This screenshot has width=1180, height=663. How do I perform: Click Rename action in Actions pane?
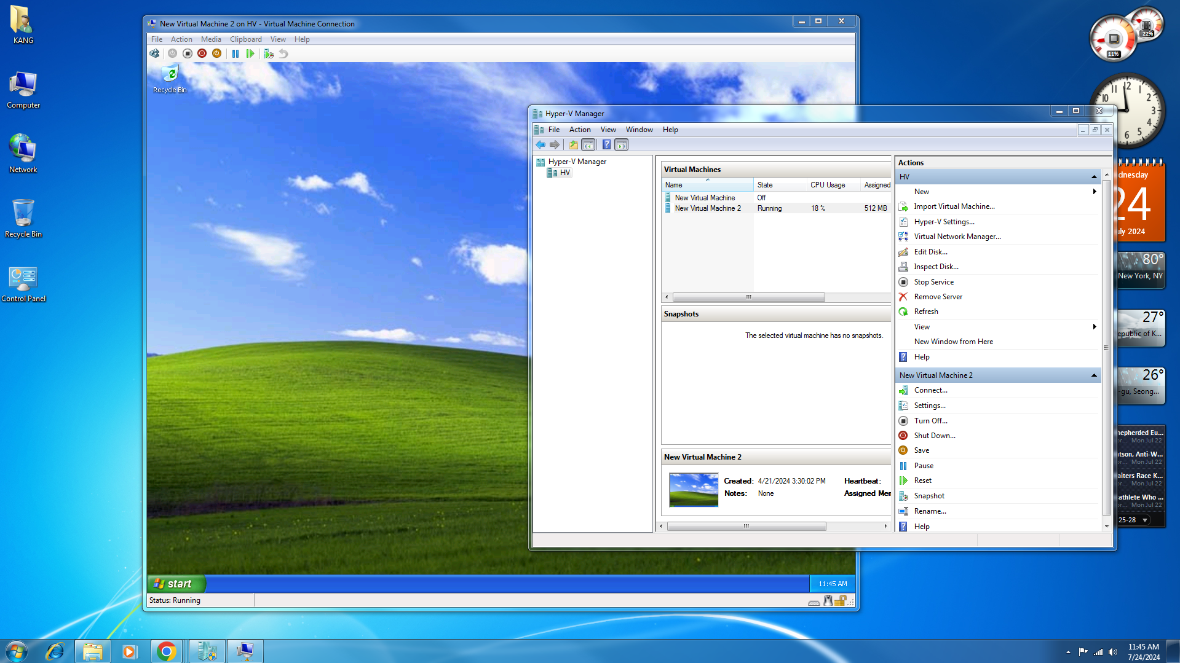click(x=930, y=511)
